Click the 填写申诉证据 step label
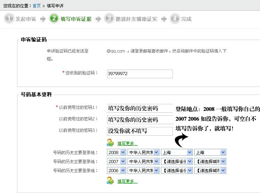The width and height of the screenshot is (260, 193). click(76, 19)
